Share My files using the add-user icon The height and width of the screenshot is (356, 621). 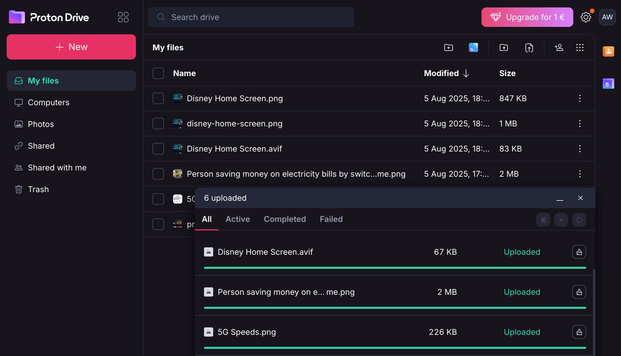click(x=559, y=47)
